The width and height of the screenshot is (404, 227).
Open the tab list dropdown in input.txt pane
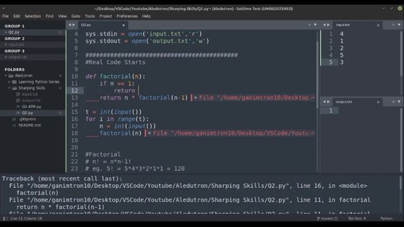tap(399, 25)
